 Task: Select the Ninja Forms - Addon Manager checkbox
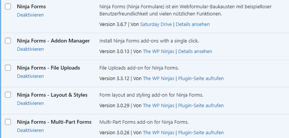click(x=8, y=41)
